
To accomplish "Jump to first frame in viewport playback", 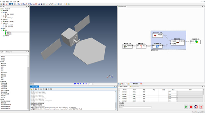I will pos(75,84).
